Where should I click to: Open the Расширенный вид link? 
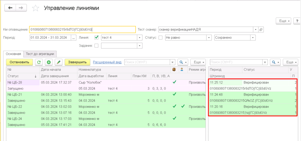pyautogui.click(x=107, y=62)
